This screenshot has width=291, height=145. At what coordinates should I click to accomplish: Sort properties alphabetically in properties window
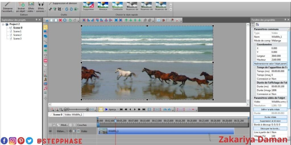(x=257, y=24)
